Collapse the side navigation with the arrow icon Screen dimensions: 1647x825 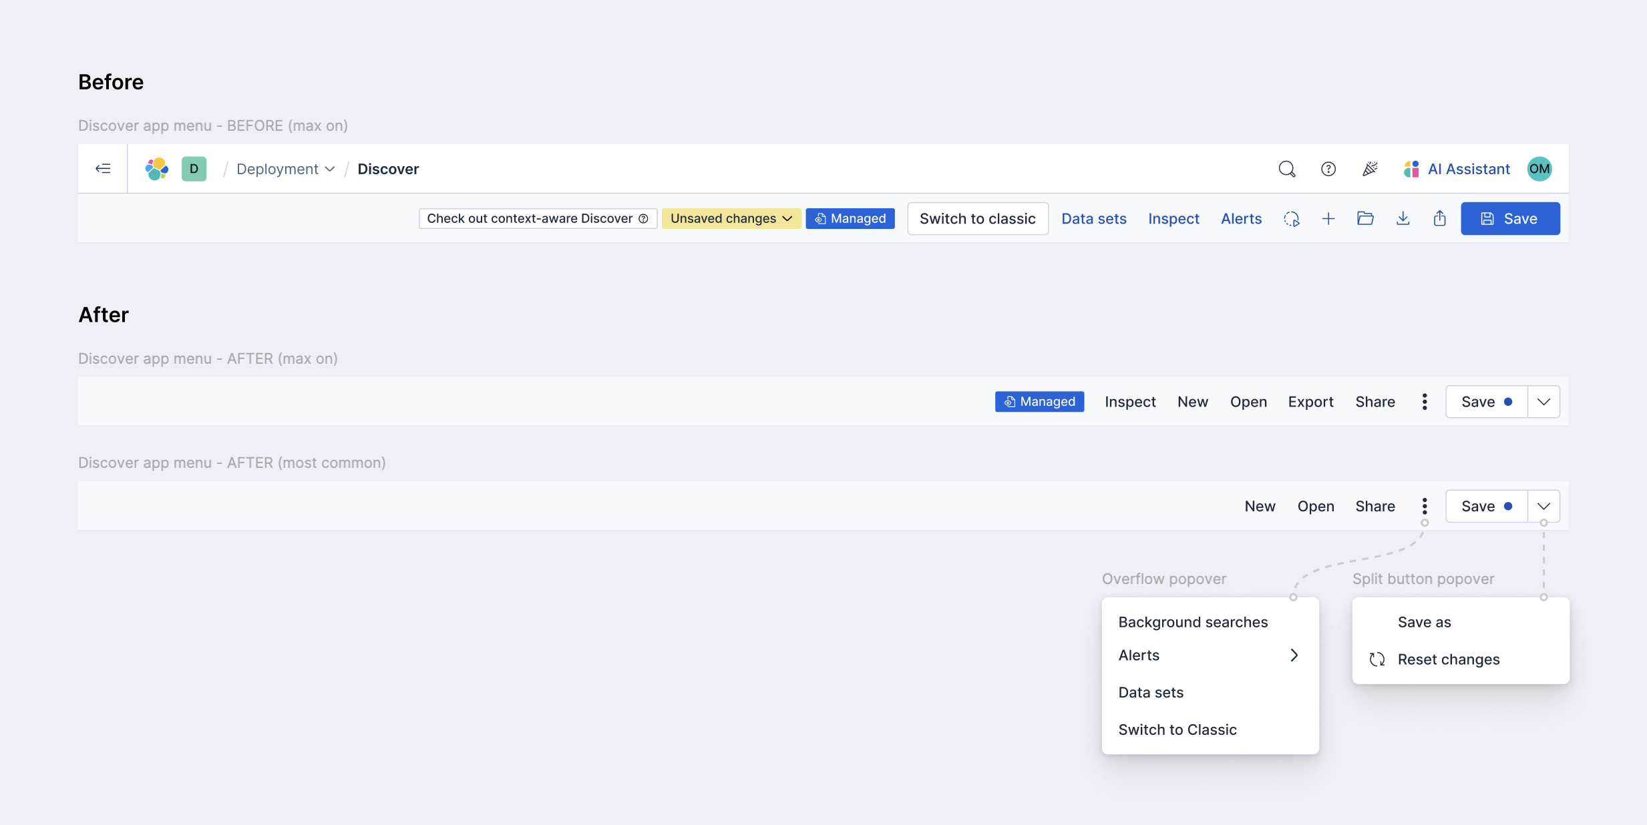point(104,168)
